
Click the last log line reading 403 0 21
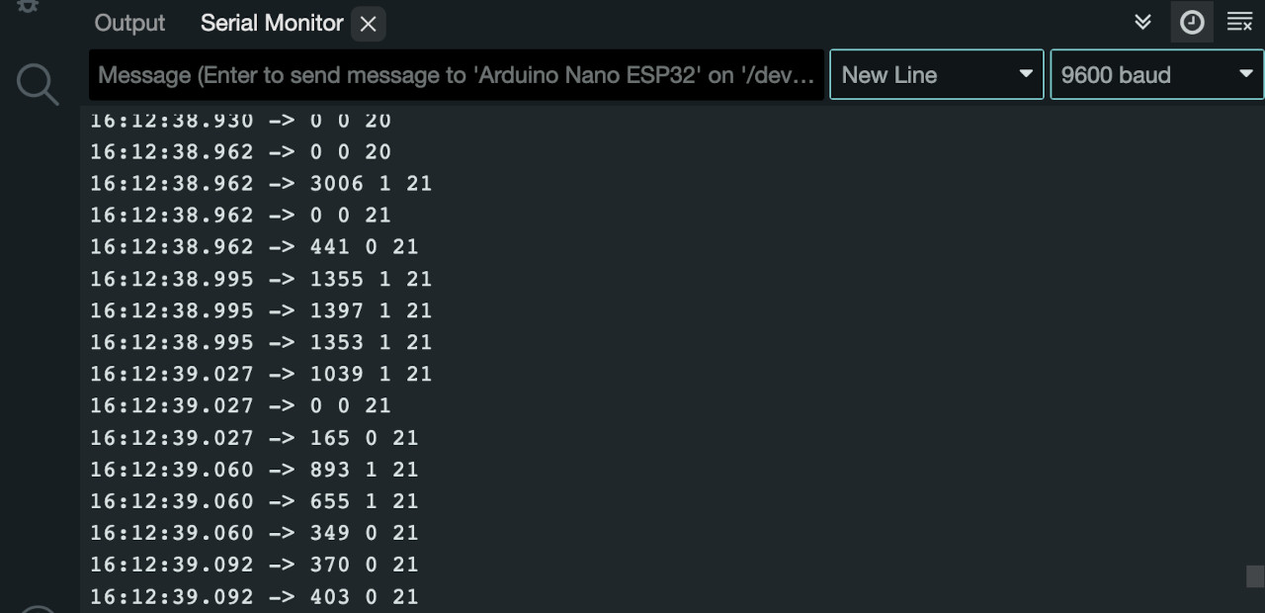point(254,597)
